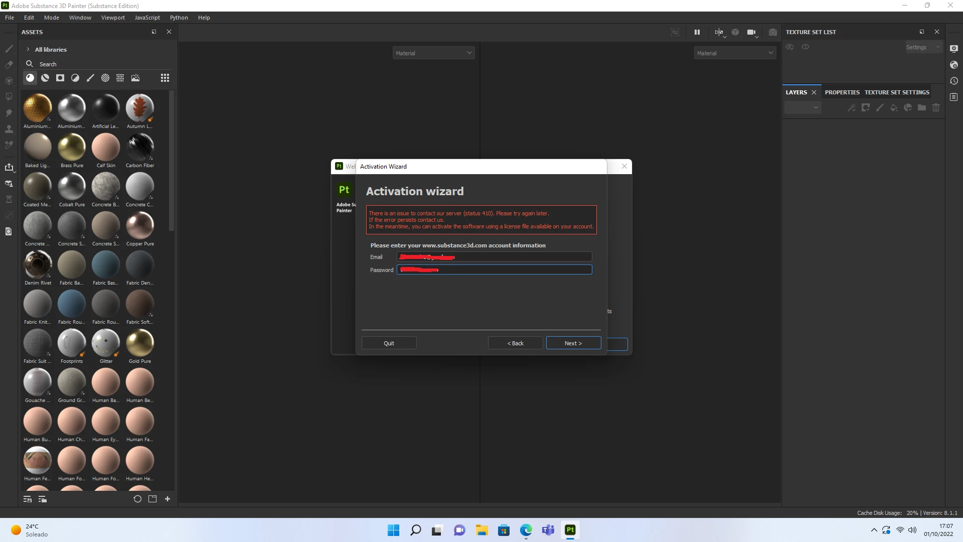Filter assets by Smart materials icon
This screenshot has height=542, width=963.
pos(45,78)
